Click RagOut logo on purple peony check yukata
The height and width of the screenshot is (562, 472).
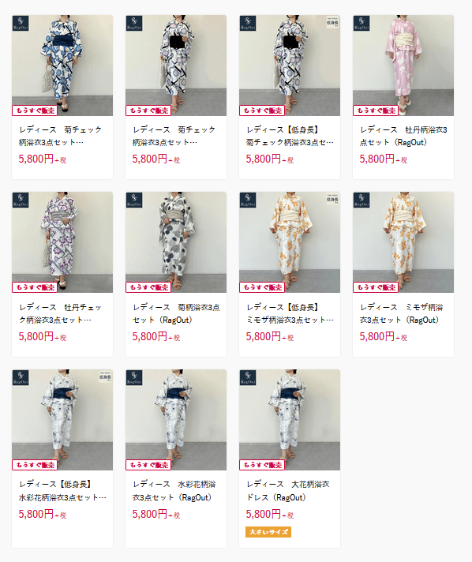(x=21, y=200)
